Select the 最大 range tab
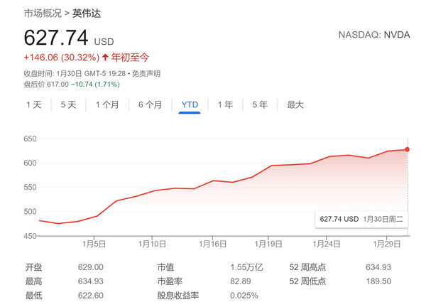 [295, 104]
